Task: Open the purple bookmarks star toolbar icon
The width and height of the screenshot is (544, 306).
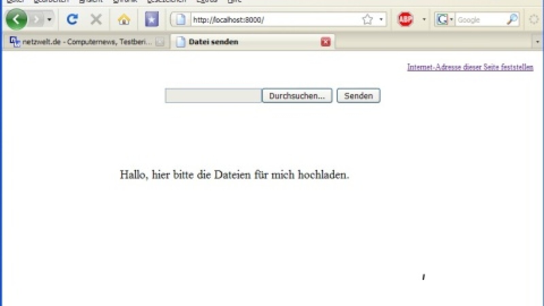Action: point(152,19)
